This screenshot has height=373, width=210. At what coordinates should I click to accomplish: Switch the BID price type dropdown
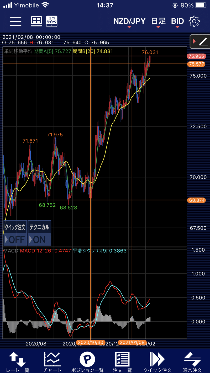click(177, 22)
